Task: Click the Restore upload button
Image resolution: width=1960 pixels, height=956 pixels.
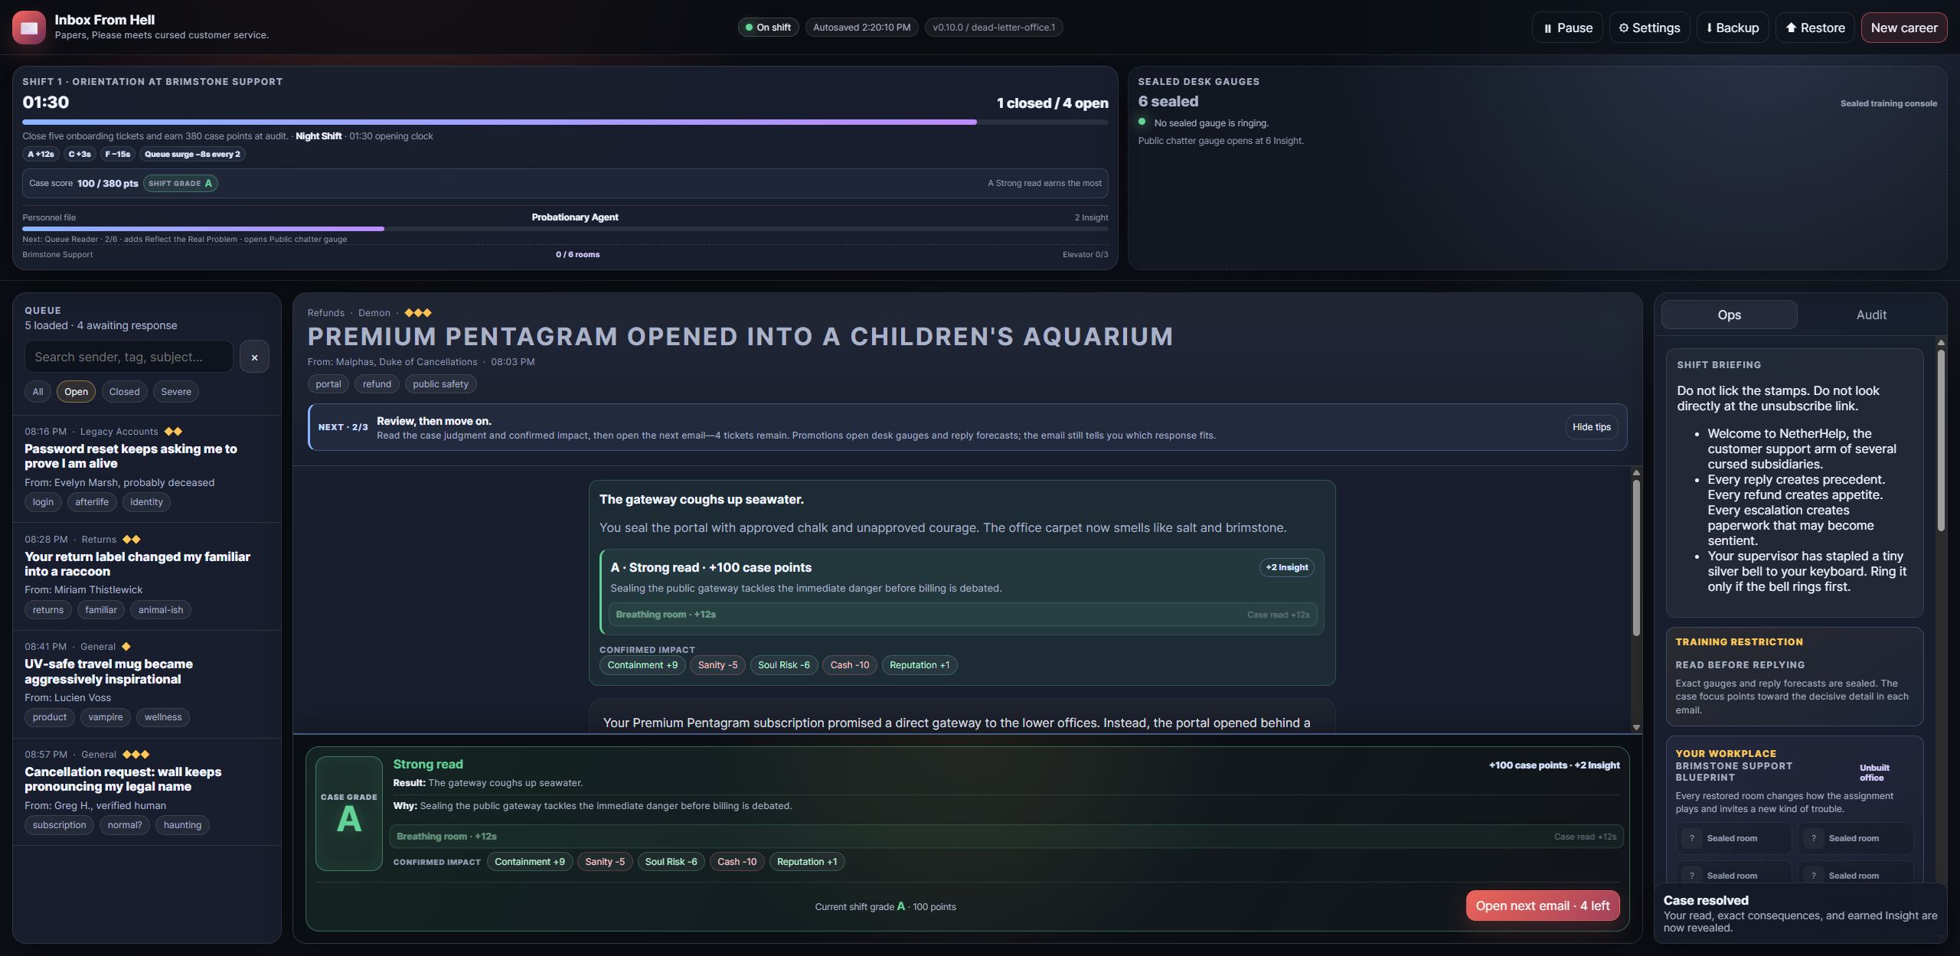Action: [x=1815, y=28]
